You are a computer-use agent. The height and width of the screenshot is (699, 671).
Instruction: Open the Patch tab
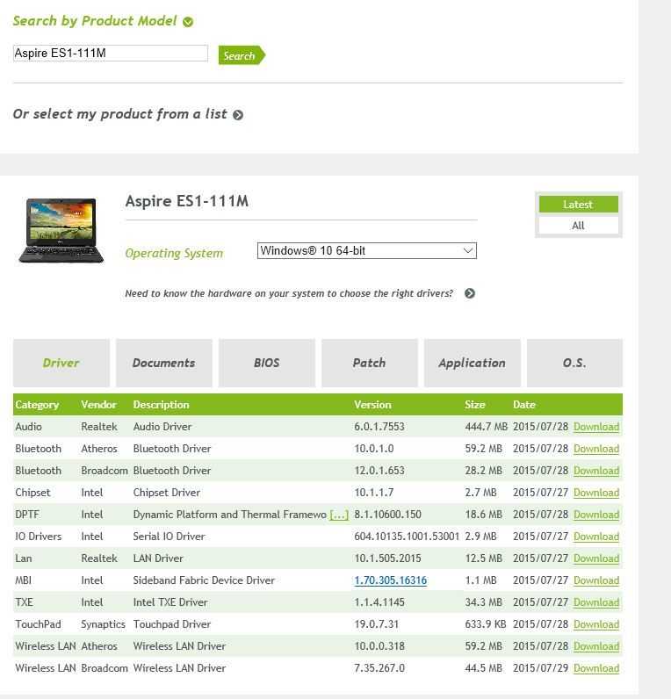(369, 363)
